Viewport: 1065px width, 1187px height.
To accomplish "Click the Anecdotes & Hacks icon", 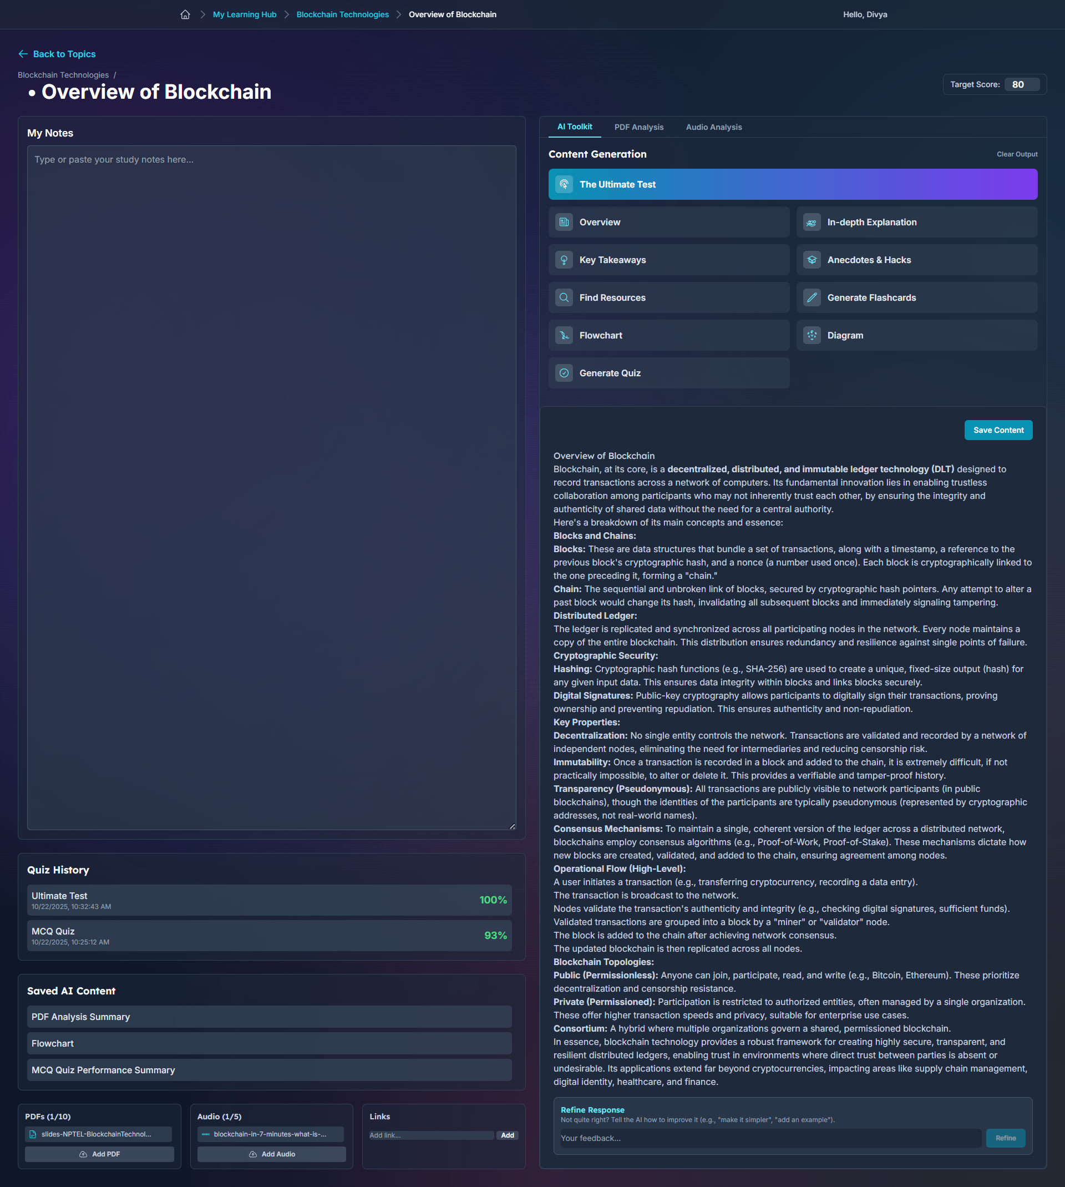I will [x=812, y=260].
